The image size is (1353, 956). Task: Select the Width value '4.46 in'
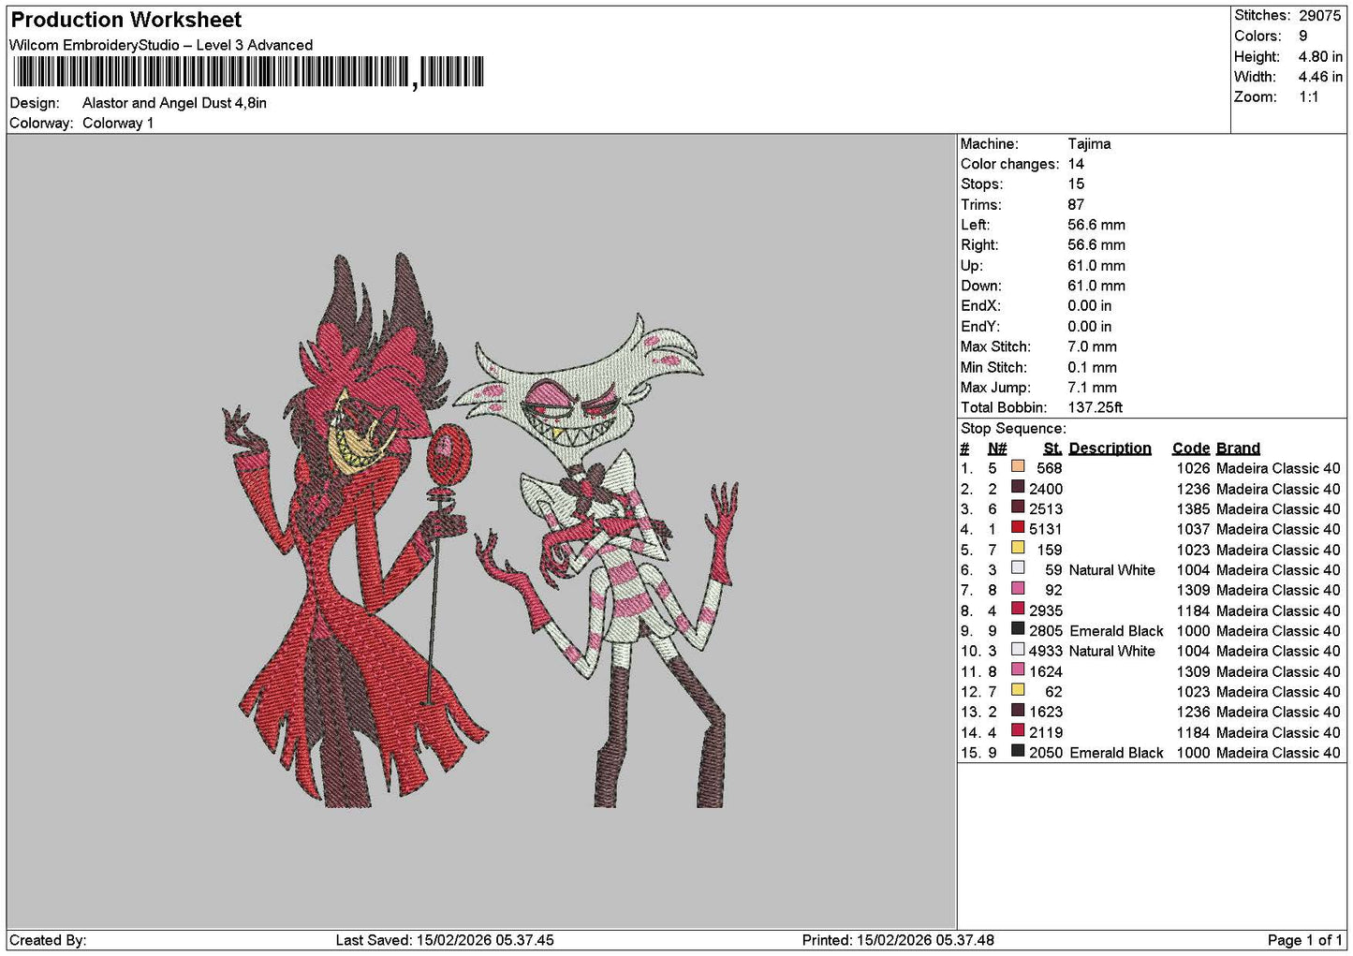(x=1320, y=77)
